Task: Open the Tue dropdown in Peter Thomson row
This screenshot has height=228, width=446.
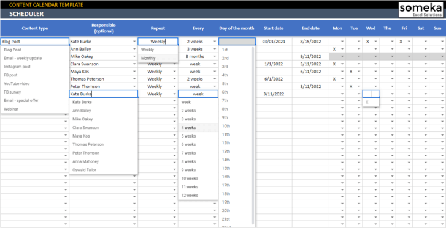Action: click(x=359, y=86)
